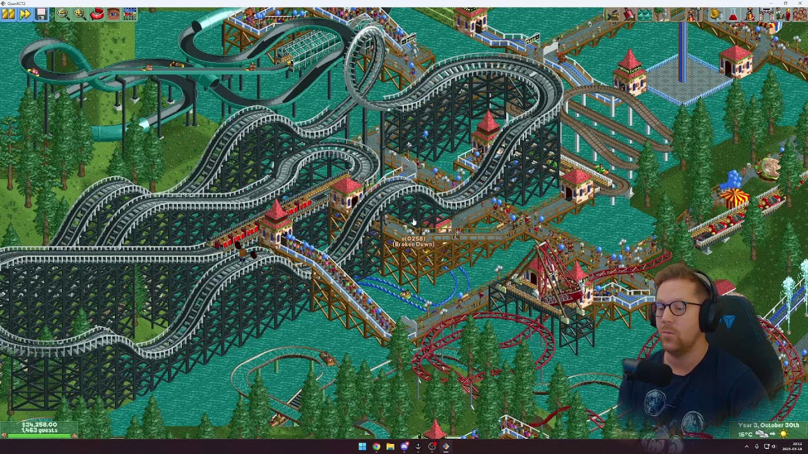
Task: Open Chrome from the taskbar
Action: (376, 446)
